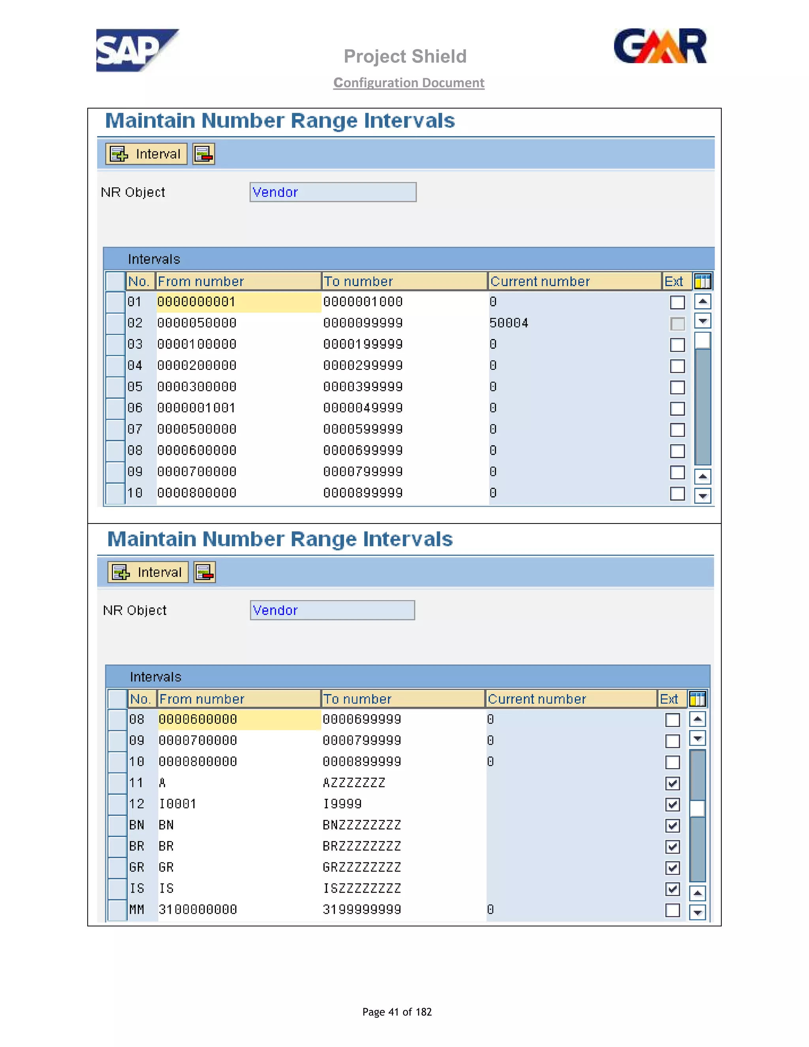Click select-all corner cell of upper table
Screen dimensions: 809x1047
point(115,281)
